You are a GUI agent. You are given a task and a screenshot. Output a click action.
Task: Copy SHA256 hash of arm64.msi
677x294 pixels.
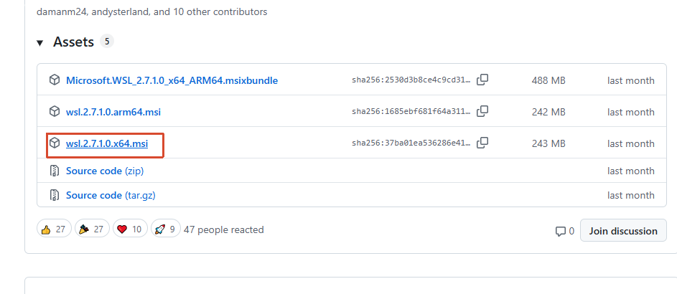483,111
